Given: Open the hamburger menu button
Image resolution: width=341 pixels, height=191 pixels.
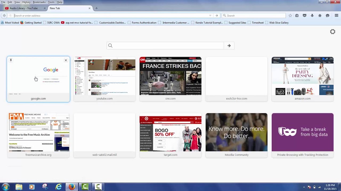Looking at the screenshot, I should [336, 16].
